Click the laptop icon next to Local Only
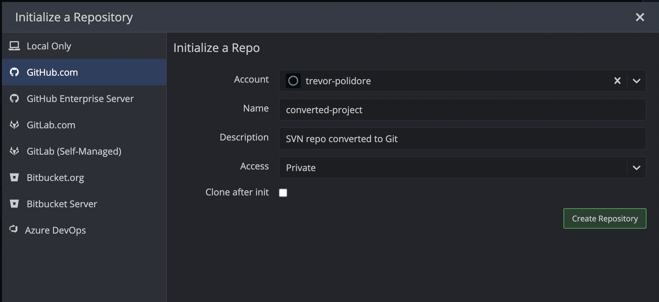The height and width of the screenshot is (302, 659). click(x=14, y=46)
